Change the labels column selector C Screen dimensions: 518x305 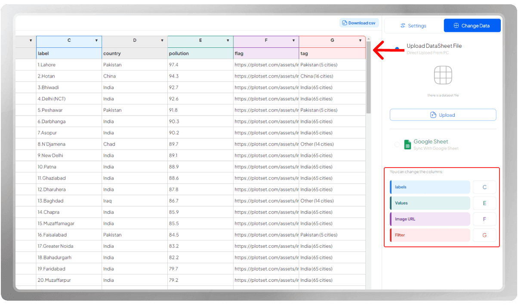pyautogui.click(x=484, y=187)
